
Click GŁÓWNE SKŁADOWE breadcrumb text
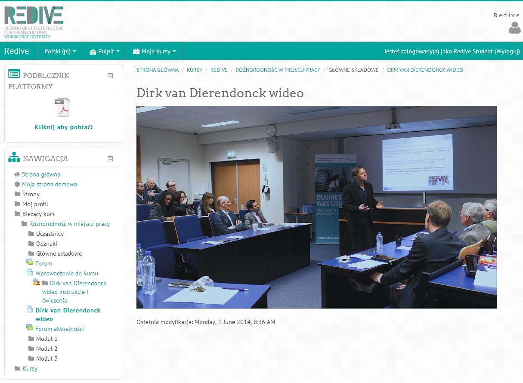point(353,70)
